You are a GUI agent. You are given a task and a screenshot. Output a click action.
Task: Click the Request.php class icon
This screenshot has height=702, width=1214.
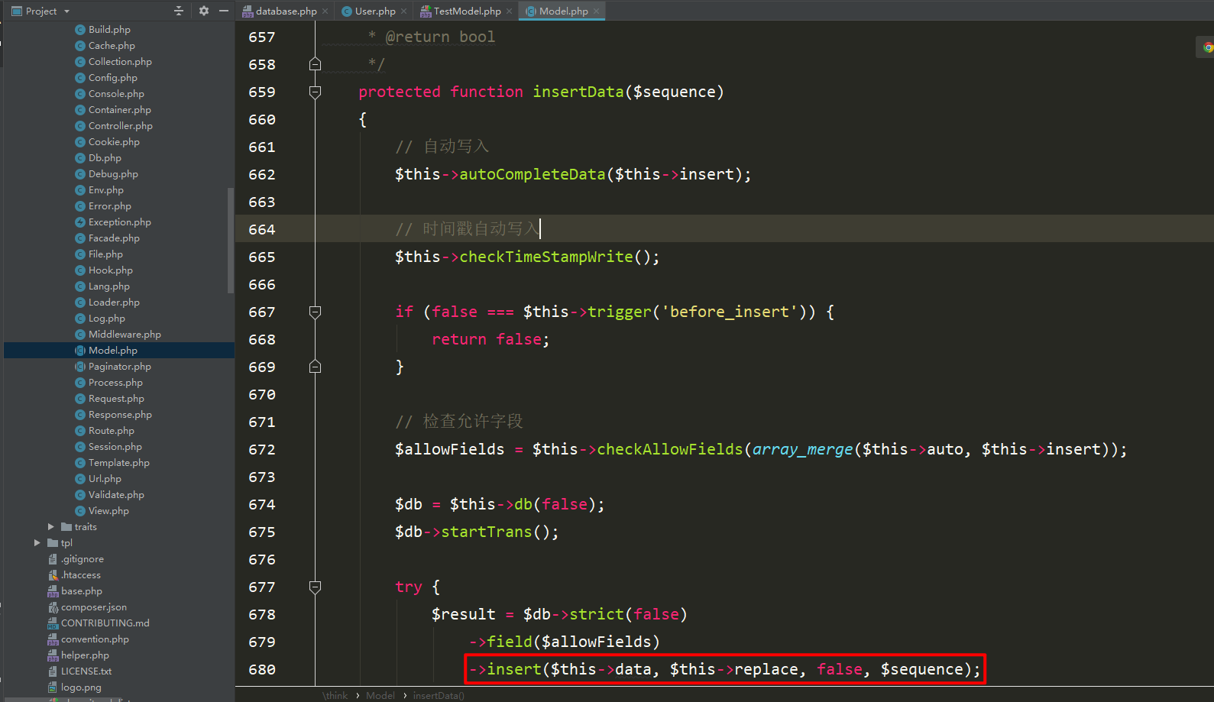click(x=80, y=399)
